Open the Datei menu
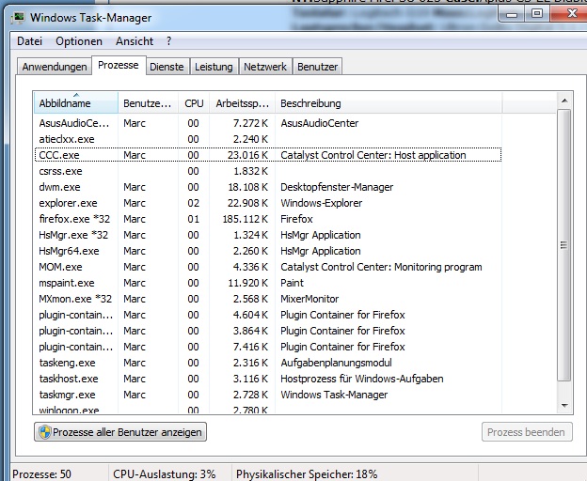587x481 pixels. tap(29, 41)
